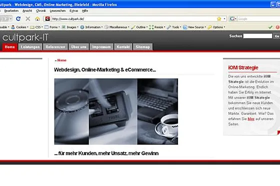Open the Information toolbar menu
The image size is (280, 186).
pyautogui.click(x=91, y=27)
